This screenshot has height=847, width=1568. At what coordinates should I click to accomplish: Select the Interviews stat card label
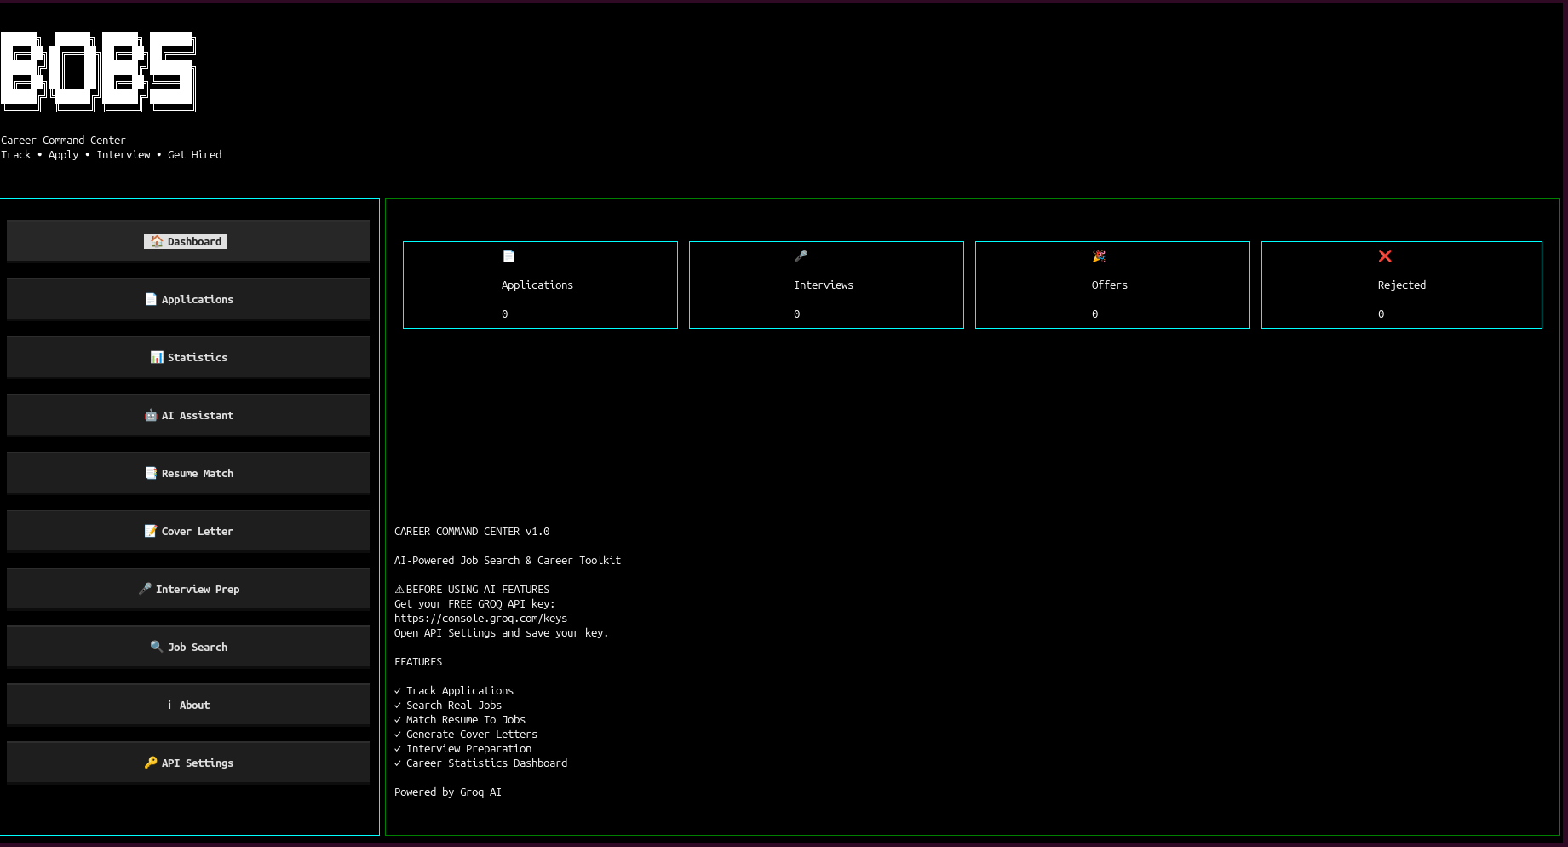coord(824,285)
